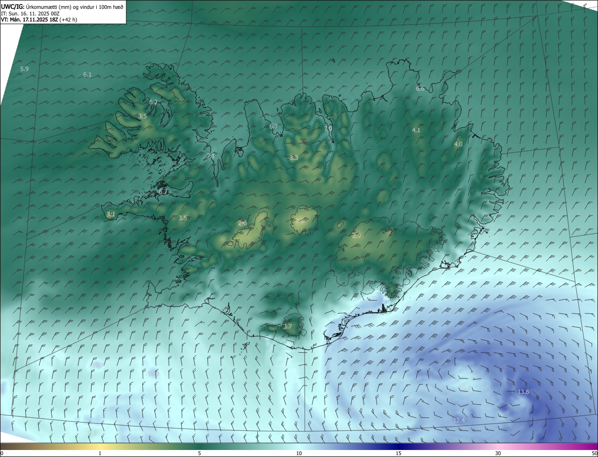This screenshot has width=598, height=457.
Task: Select the 3.1 precipitation label
Action: click(111, 214)
